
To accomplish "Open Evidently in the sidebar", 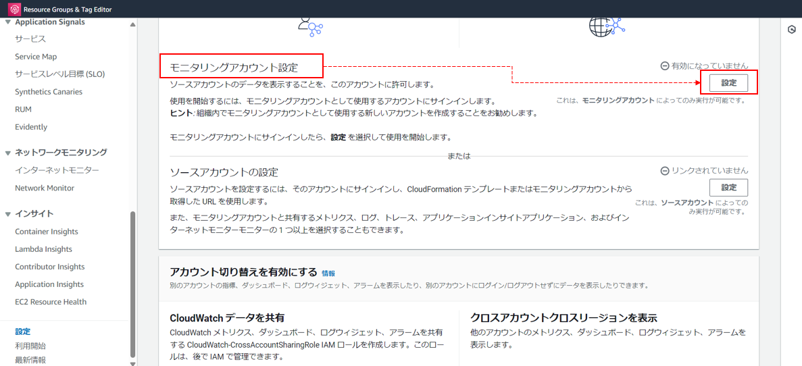I will coord(31,127).
